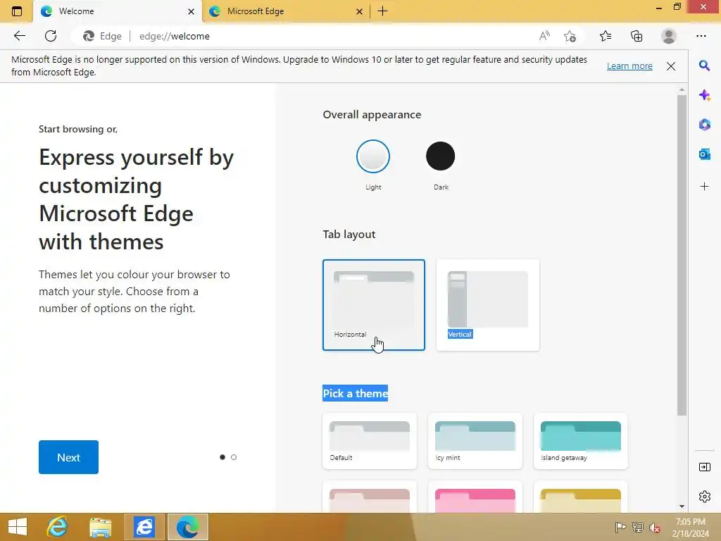Viewport: 721px width, 541px height.
Task: Open Outlook sidebar icon
Action: tap(704, 154)
